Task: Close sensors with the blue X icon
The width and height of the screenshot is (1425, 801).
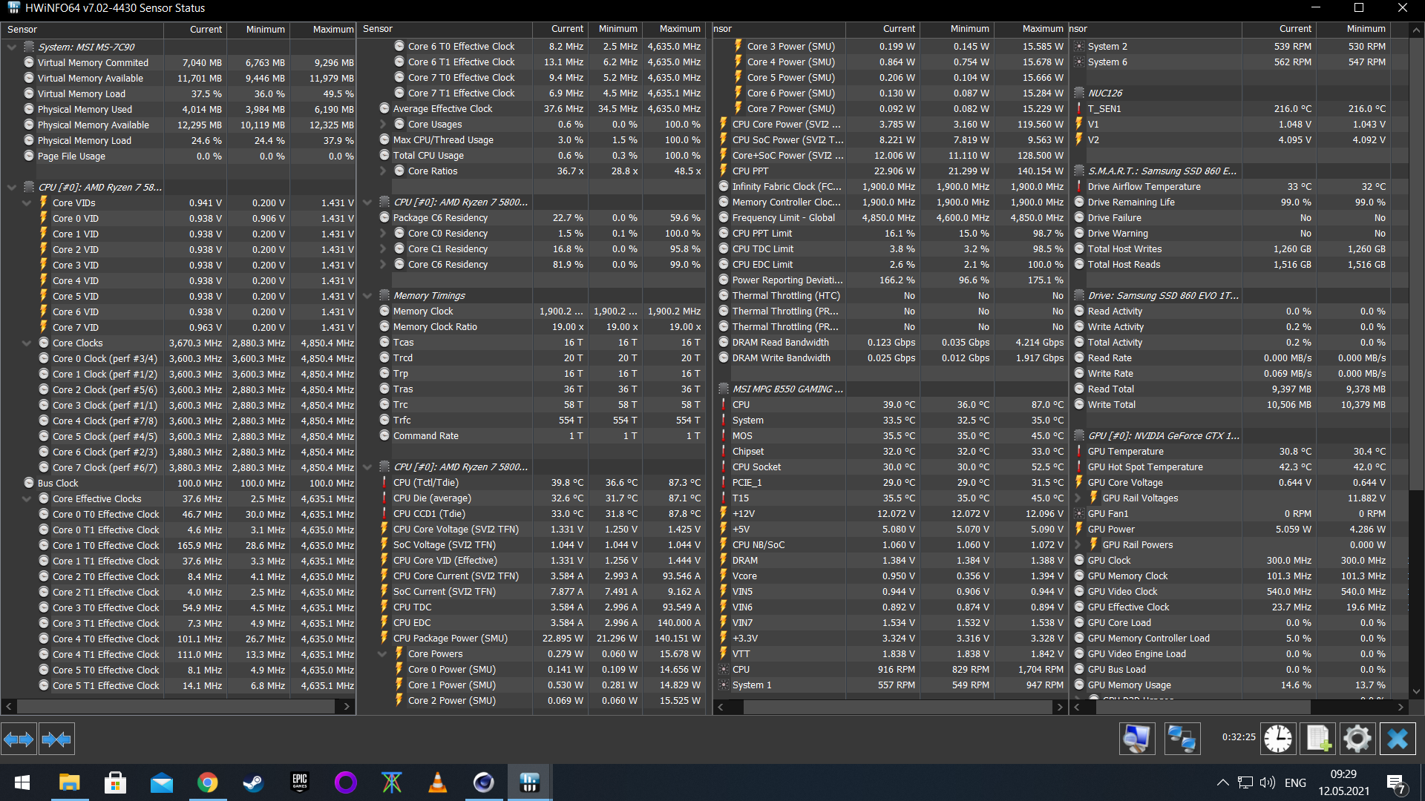Action: 1398,739
